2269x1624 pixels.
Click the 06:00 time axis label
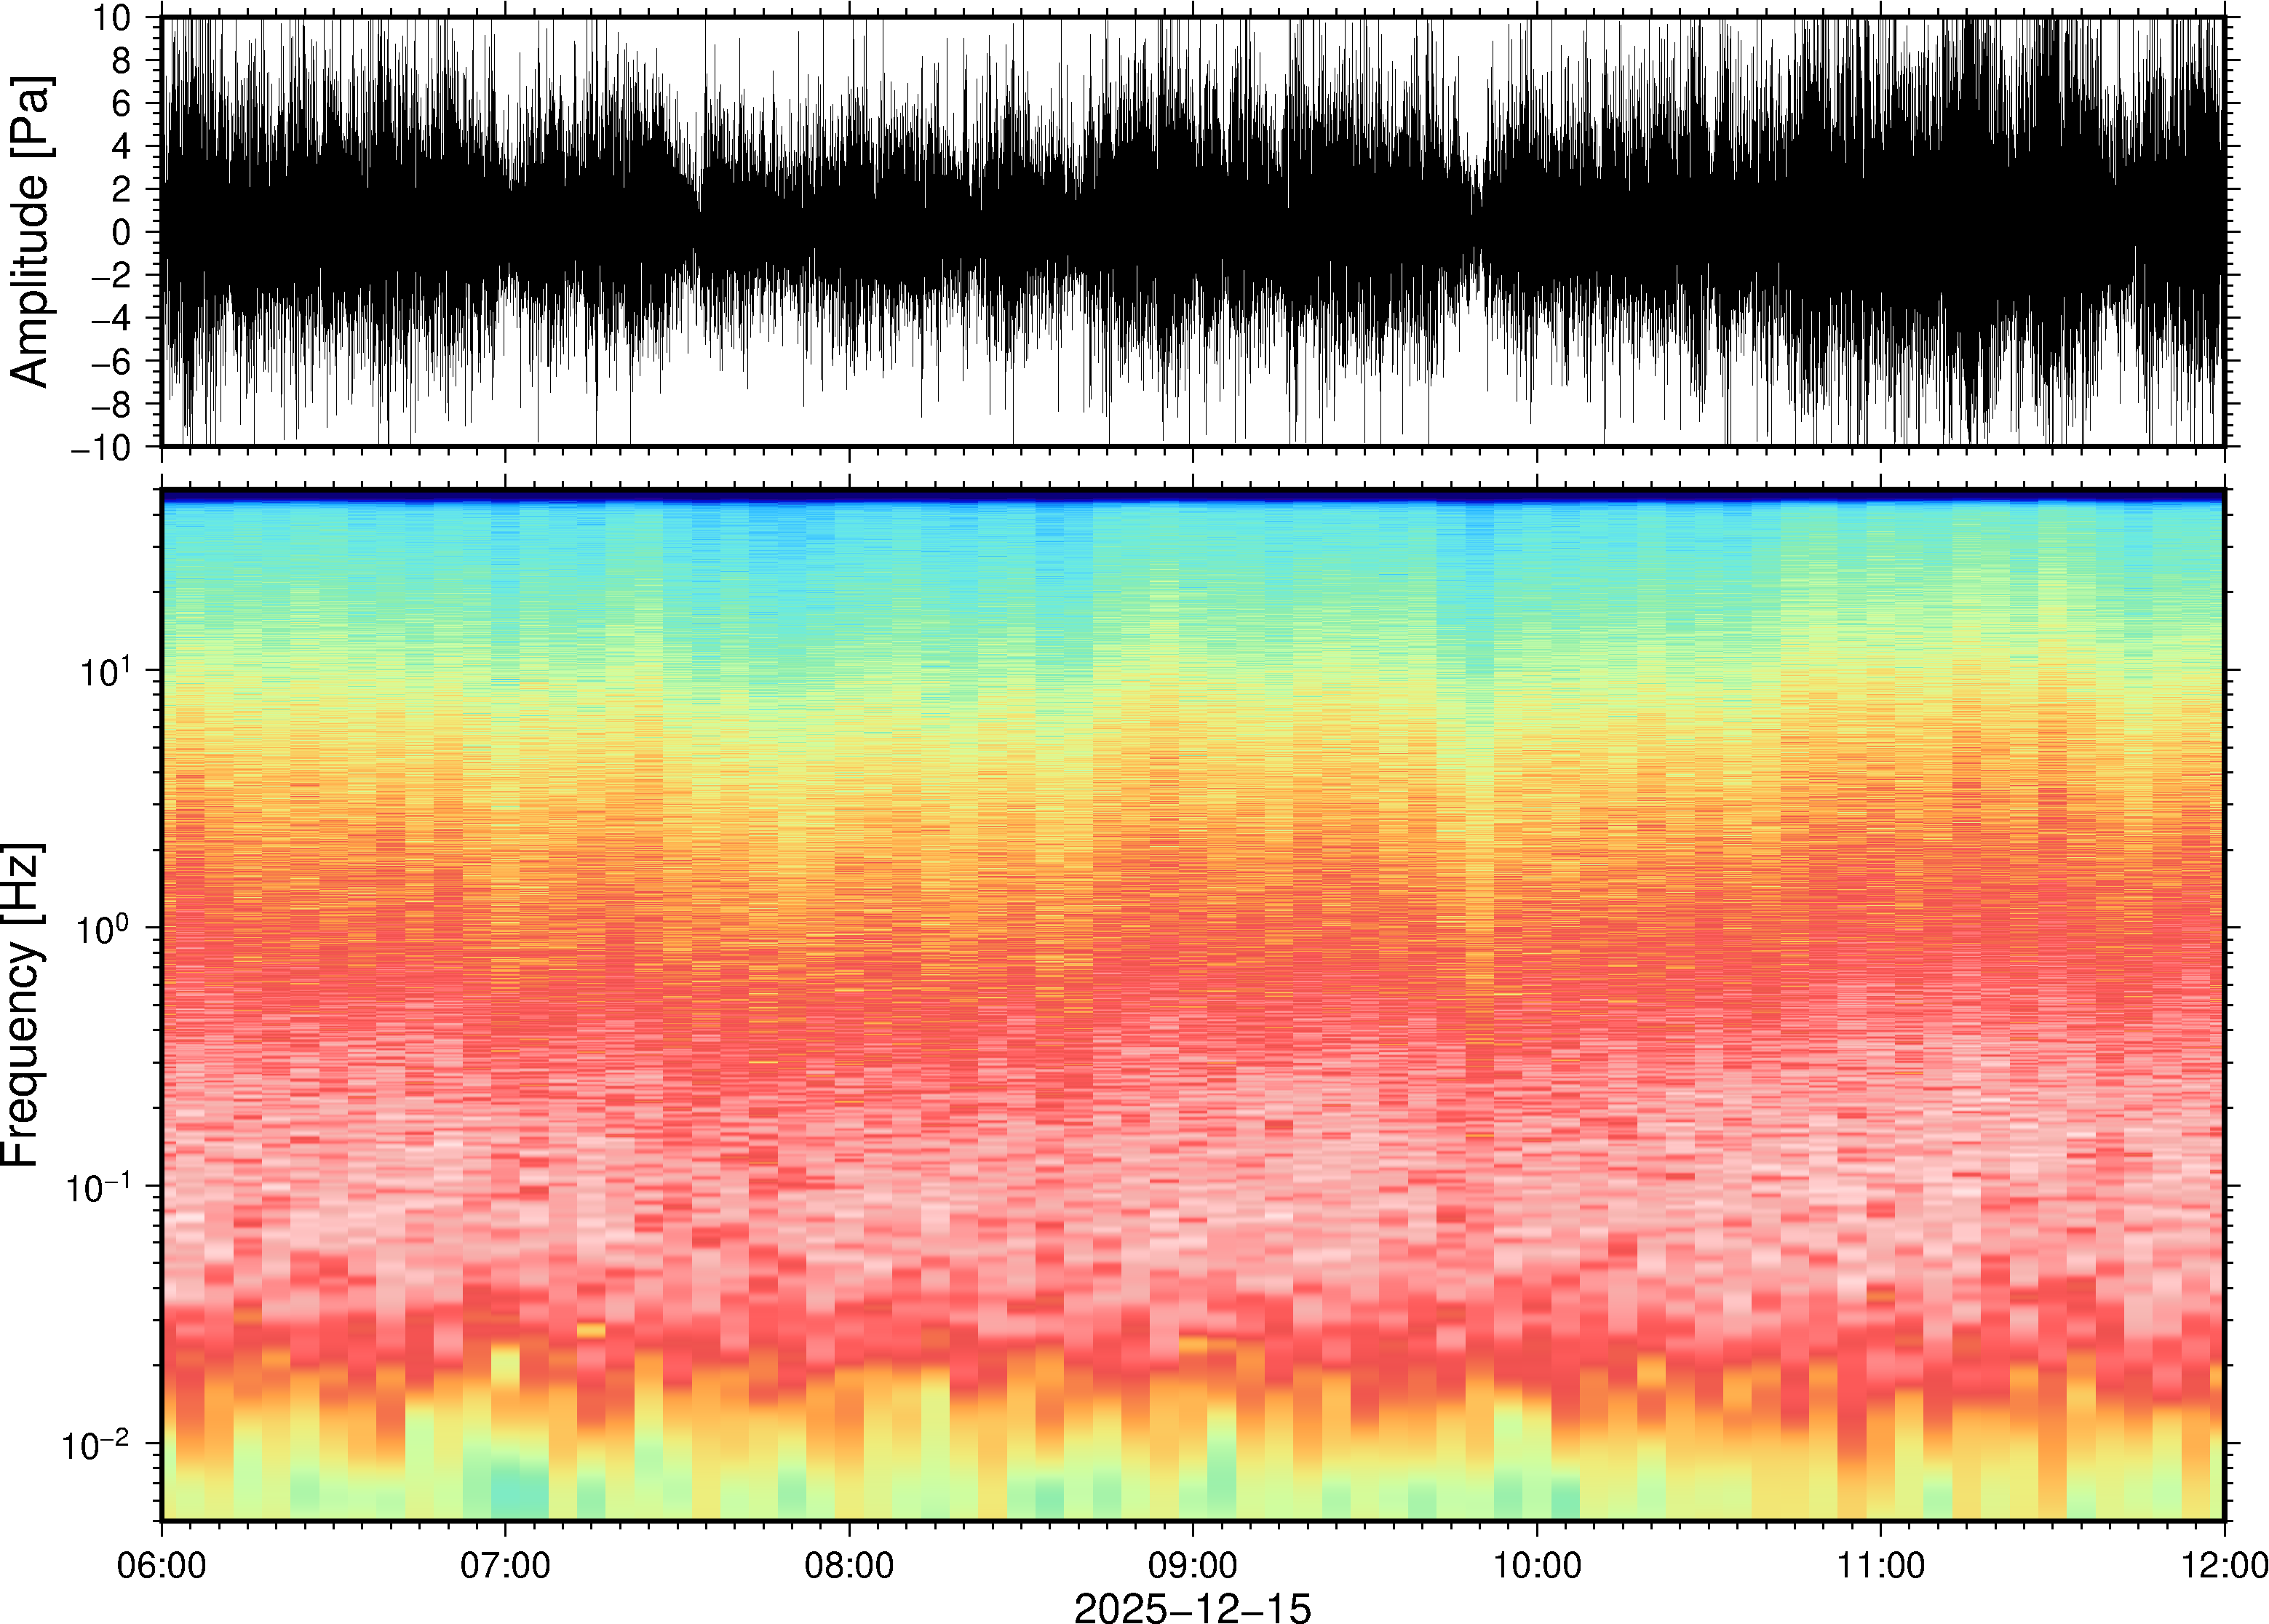coord(161,1565)
